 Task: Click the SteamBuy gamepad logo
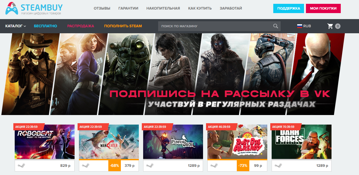pyautogui.click(x=12, y=8)
